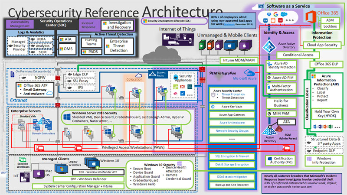Click the Dropbox icon under Software as a Service
The image size is (347, 195).
269,15
